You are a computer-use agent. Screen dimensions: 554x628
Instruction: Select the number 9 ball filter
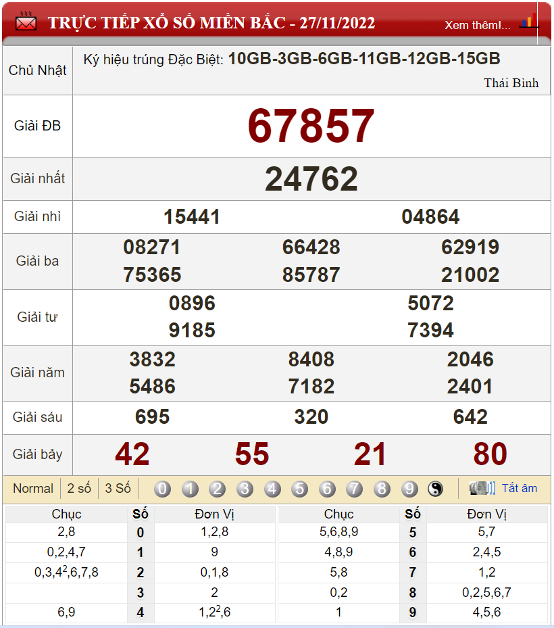pyautogui.click(x=409, y=489)
